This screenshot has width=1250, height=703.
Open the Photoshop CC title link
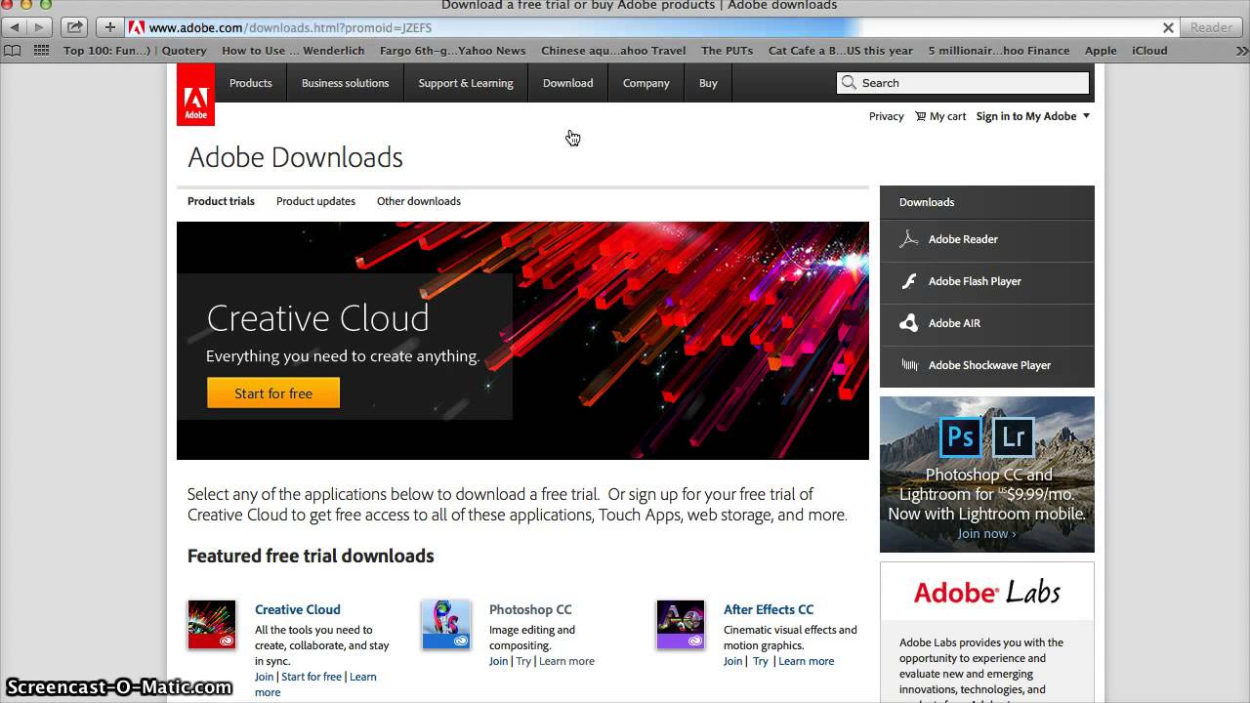[x=530, y=609]
